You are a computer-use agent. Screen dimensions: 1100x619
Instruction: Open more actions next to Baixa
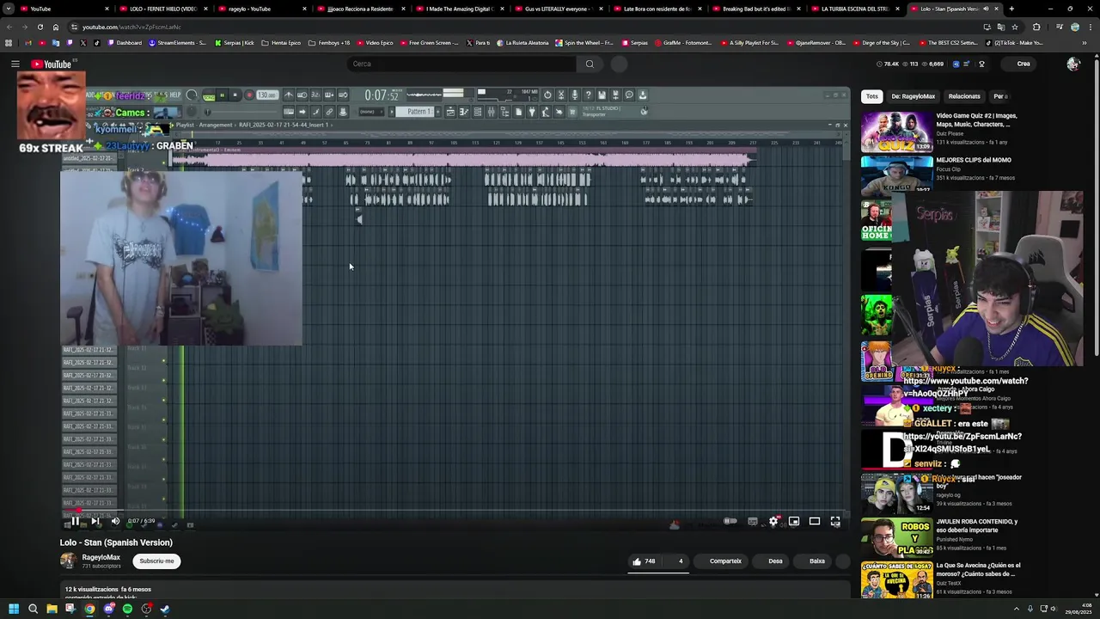843,561
